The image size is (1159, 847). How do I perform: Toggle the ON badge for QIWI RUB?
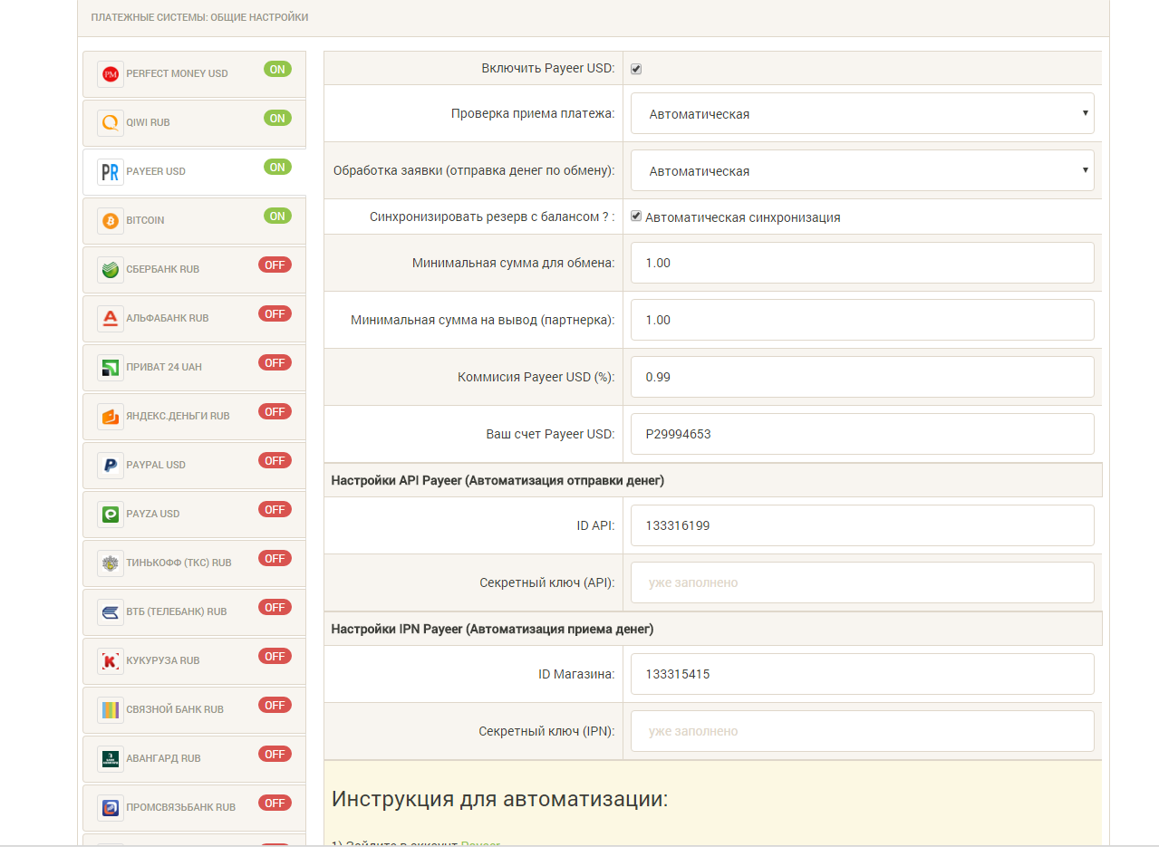click(277, 118)
